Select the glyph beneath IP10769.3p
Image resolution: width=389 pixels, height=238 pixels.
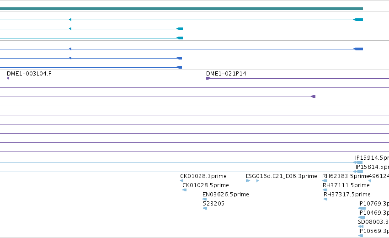[x=362, y=208]
